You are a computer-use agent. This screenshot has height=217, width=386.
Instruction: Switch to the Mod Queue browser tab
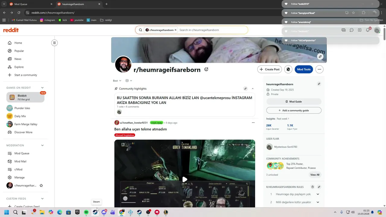(30, 4)
